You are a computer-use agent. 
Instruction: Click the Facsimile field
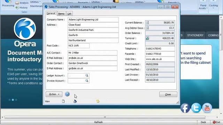[x=160, y=54]
